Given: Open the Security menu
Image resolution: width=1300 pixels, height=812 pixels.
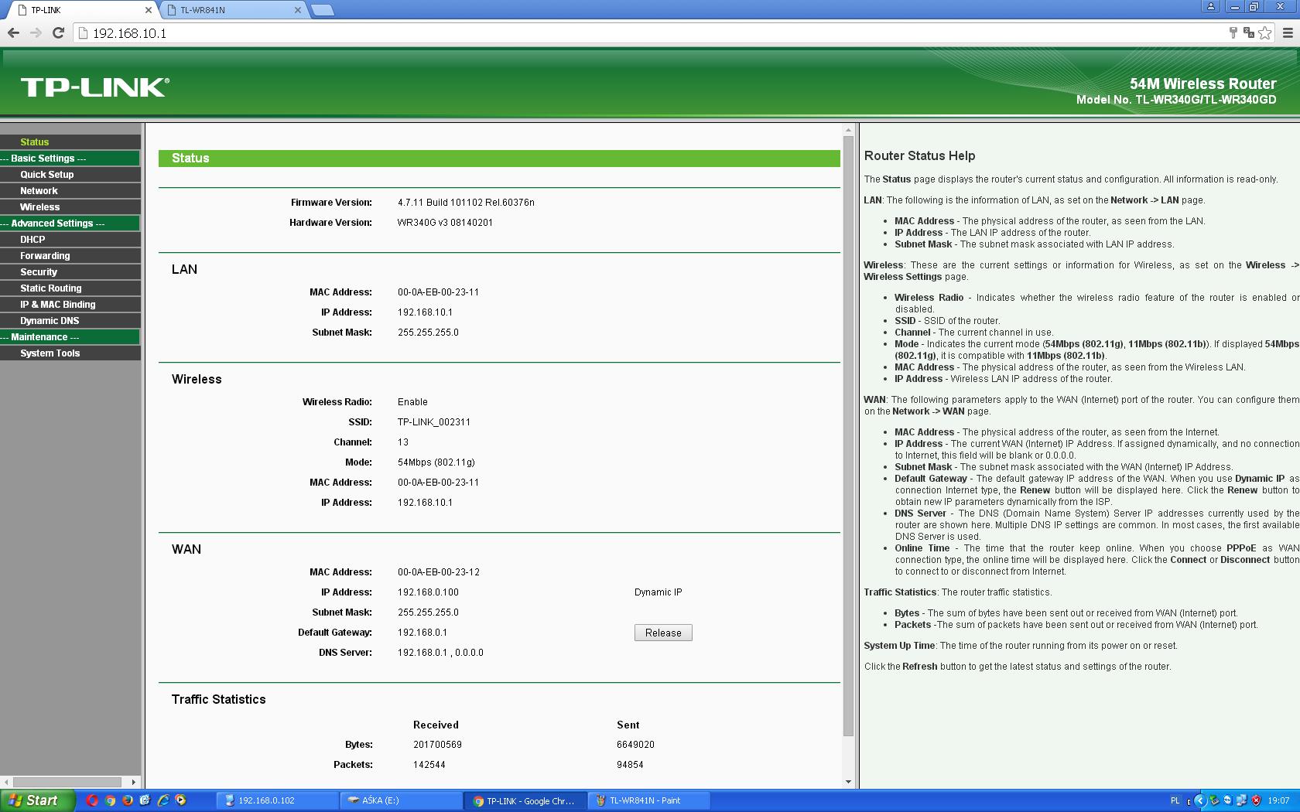Looking at the screenshot, I should point(70,272).
